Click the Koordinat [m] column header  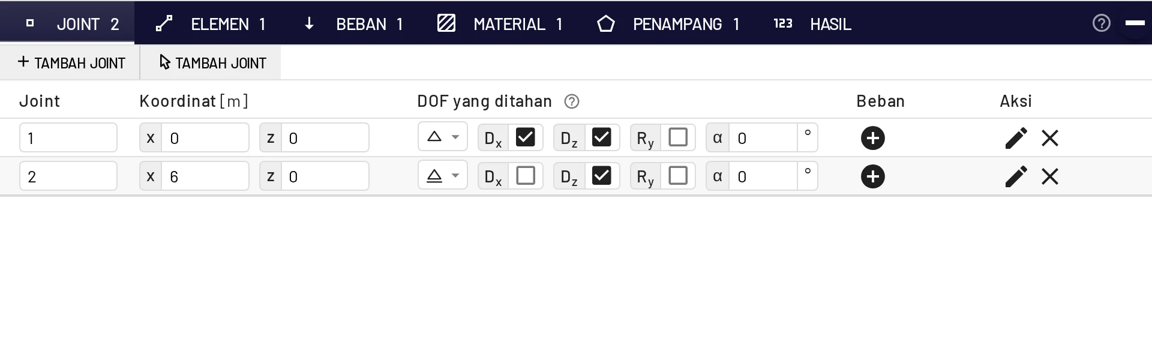pyautogui.click(x=193, y=101)
